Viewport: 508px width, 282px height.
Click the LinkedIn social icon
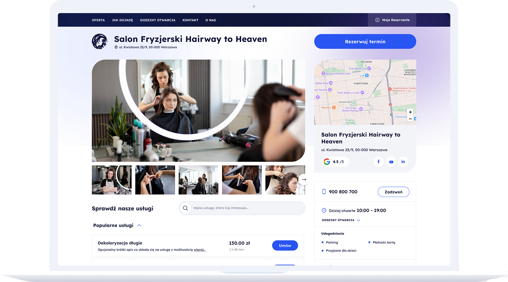point(403,162)
